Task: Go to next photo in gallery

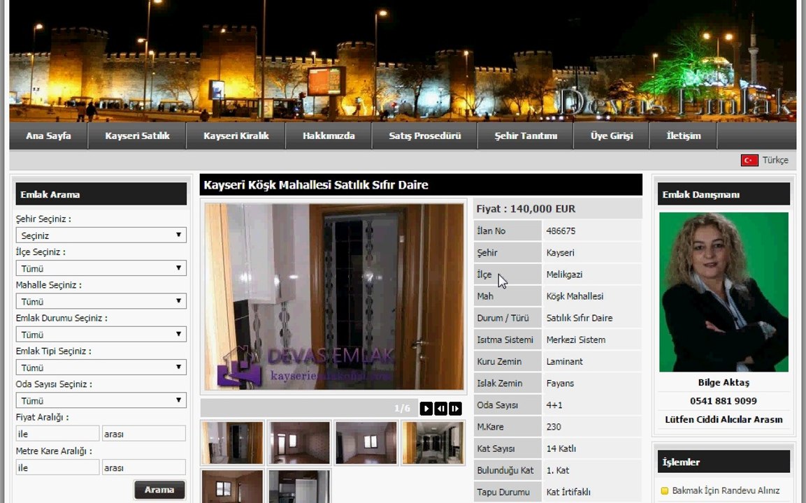Action: 455,409
